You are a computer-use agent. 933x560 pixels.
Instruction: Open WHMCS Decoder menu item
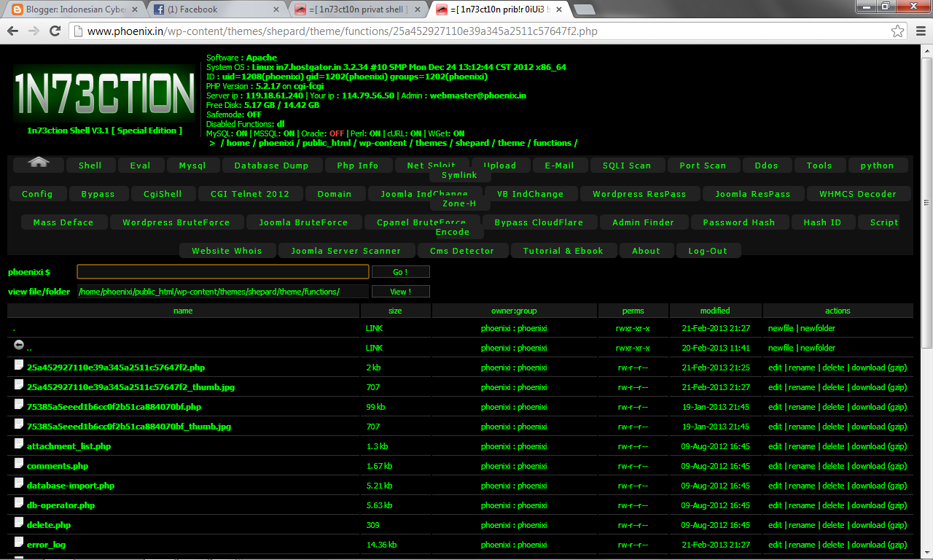(x=857, y=194)
